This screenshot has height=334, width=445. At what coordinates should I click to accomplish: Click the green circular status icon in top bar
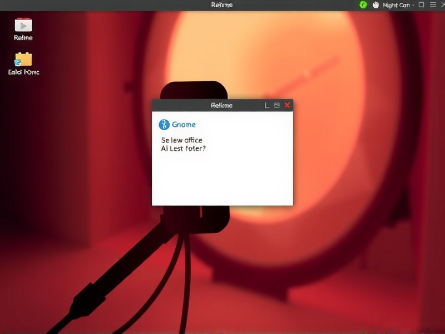pyautogui.click(x=363, y=5)
